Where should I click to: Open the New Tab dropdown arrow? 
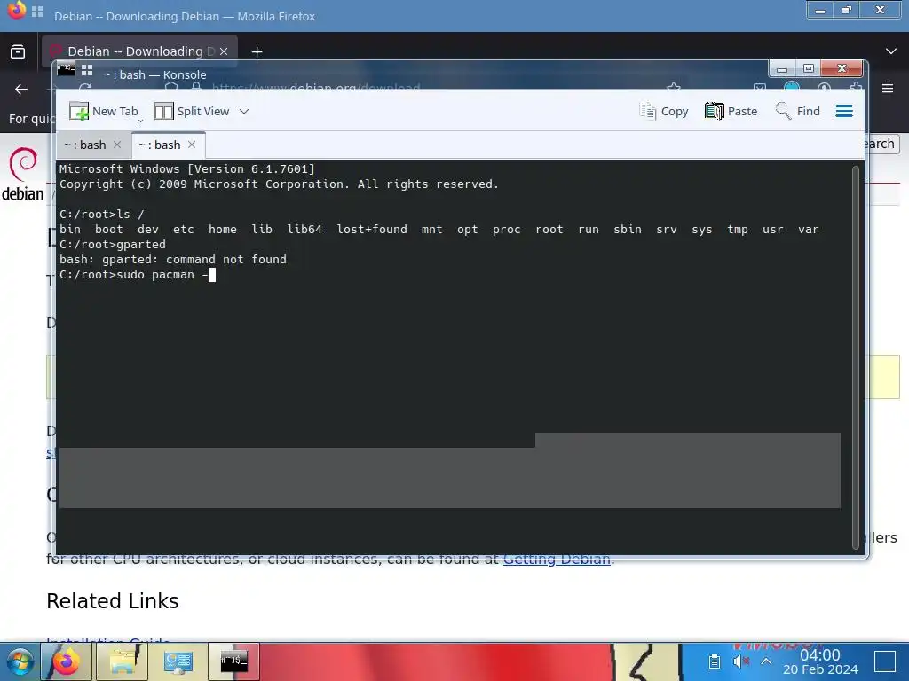pos(140,121)
